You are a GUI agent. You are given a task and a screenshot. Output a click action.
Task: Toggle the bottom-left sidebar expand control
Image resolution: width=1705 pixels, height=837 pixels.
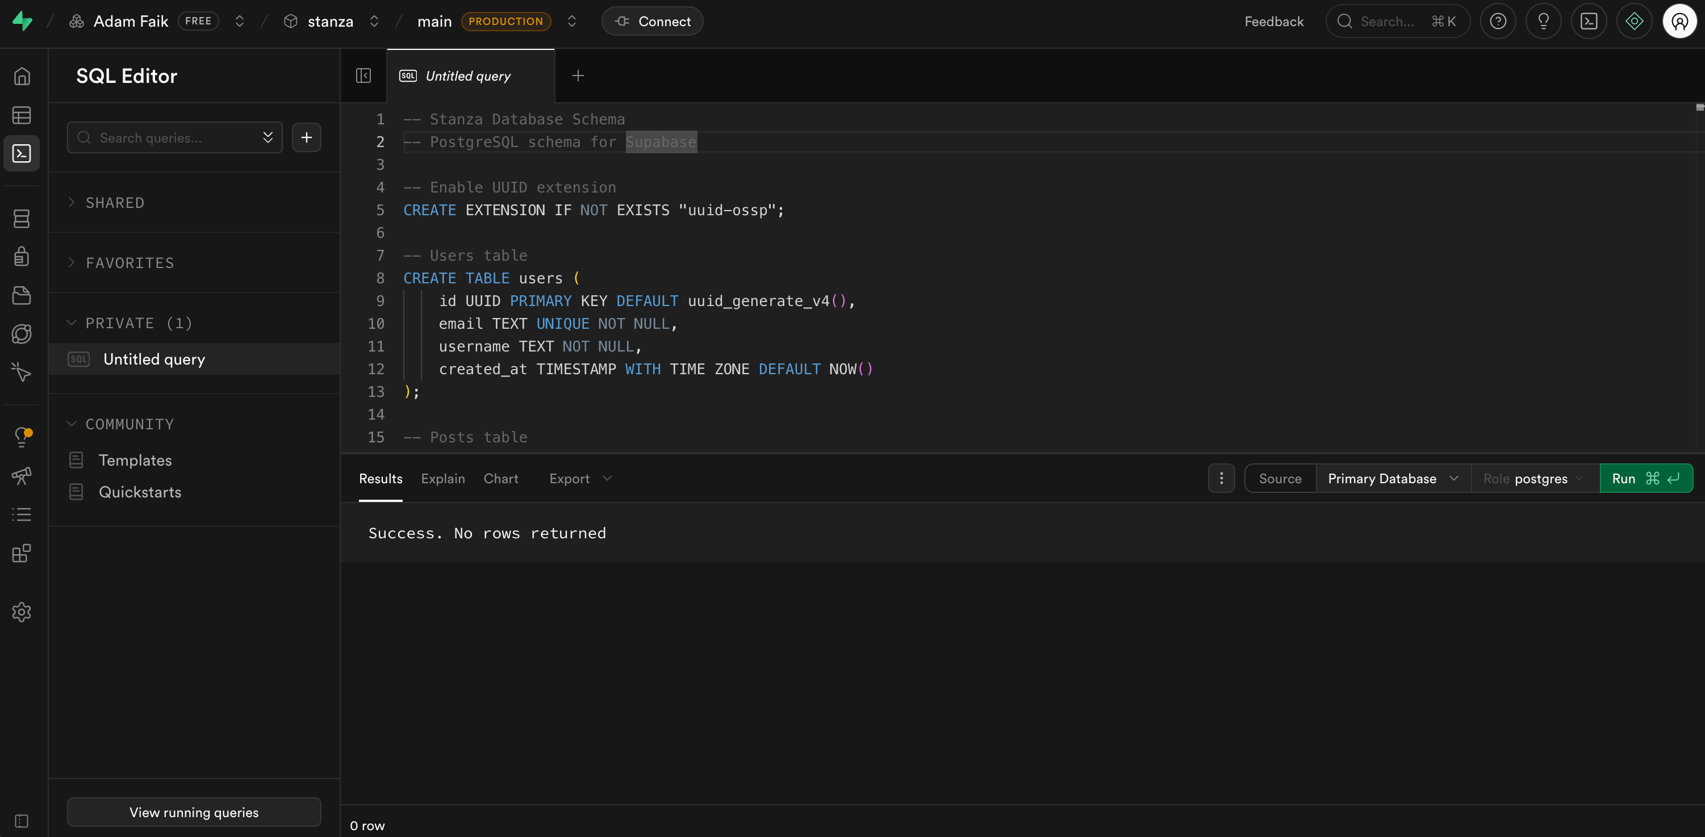[x=21, y=821]
